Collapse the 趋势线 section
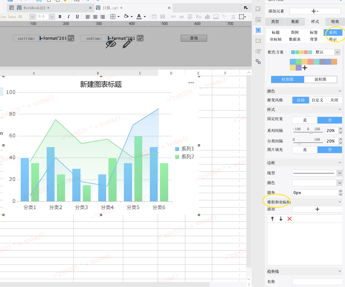The height and width of the screenshot is (287, 345). (340, 271)
